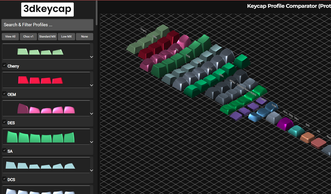Click the Cherry profile name label

click(x=13, y=66)
